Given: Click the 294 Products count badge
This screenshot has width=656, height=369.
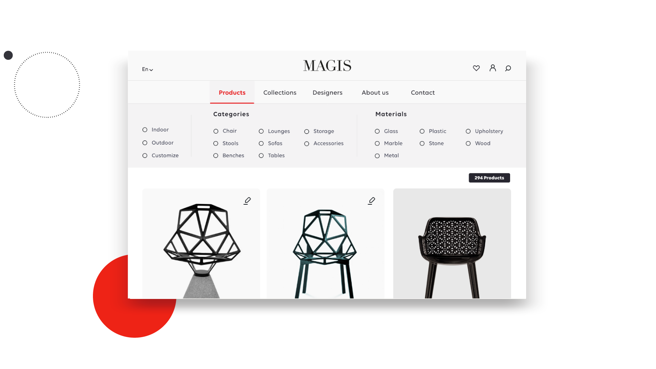Looking at the screenshot, I should click(x=489, y=178).
